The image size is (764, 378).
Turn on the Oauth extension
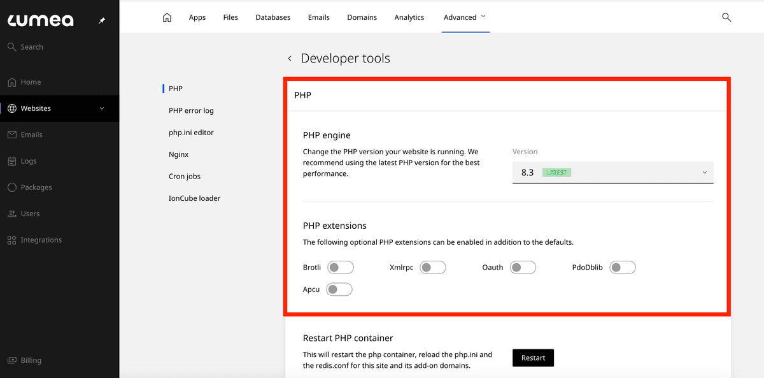click(x=523, y=268)
